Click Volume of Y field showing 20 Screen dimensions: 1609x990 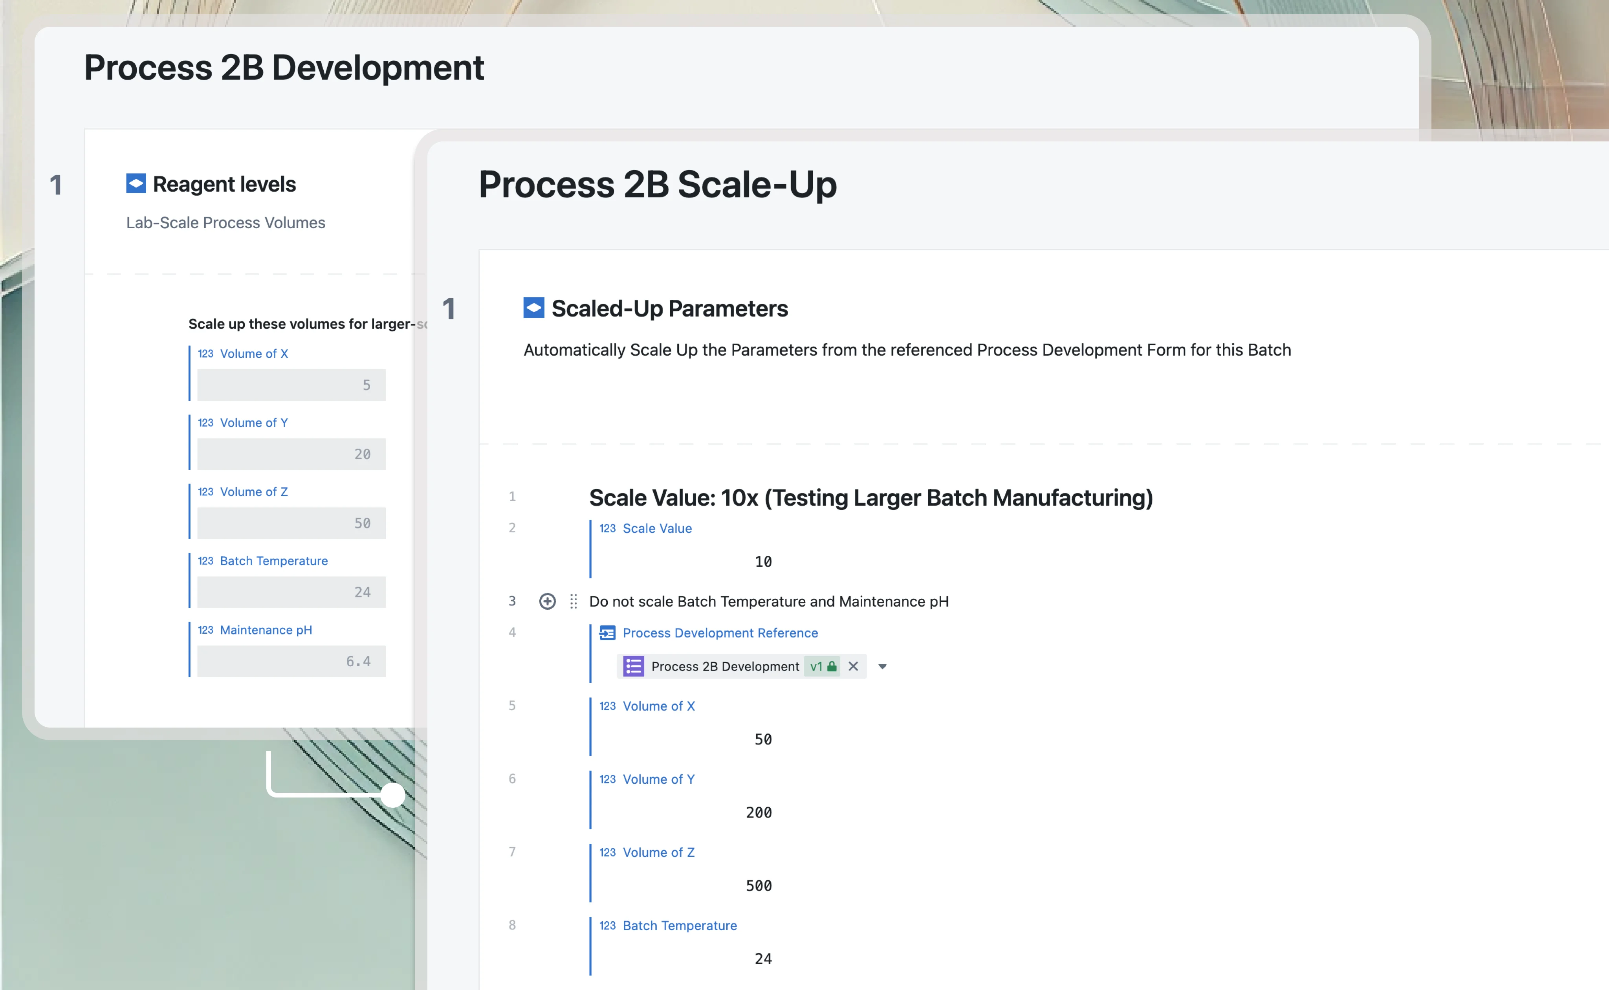pos(291,454)
